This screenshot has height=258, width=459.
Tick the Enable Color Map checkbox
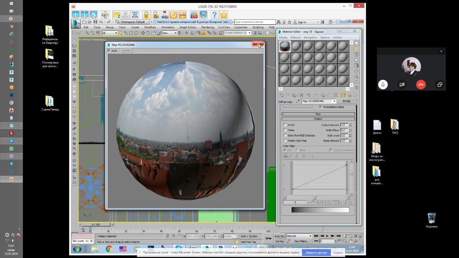(x=285, y=141)
